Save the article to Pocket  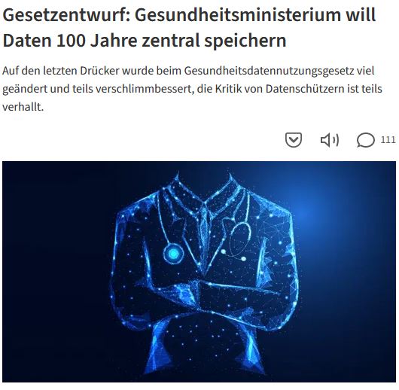click(x=294, y=140)
